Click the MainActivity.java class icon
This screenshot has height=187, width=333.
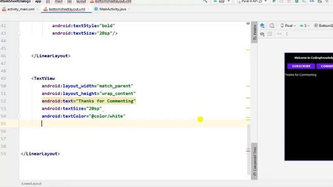pos(96,9)
